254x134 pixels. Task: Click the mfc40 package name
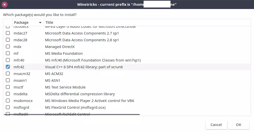click(x=19, y=60)
